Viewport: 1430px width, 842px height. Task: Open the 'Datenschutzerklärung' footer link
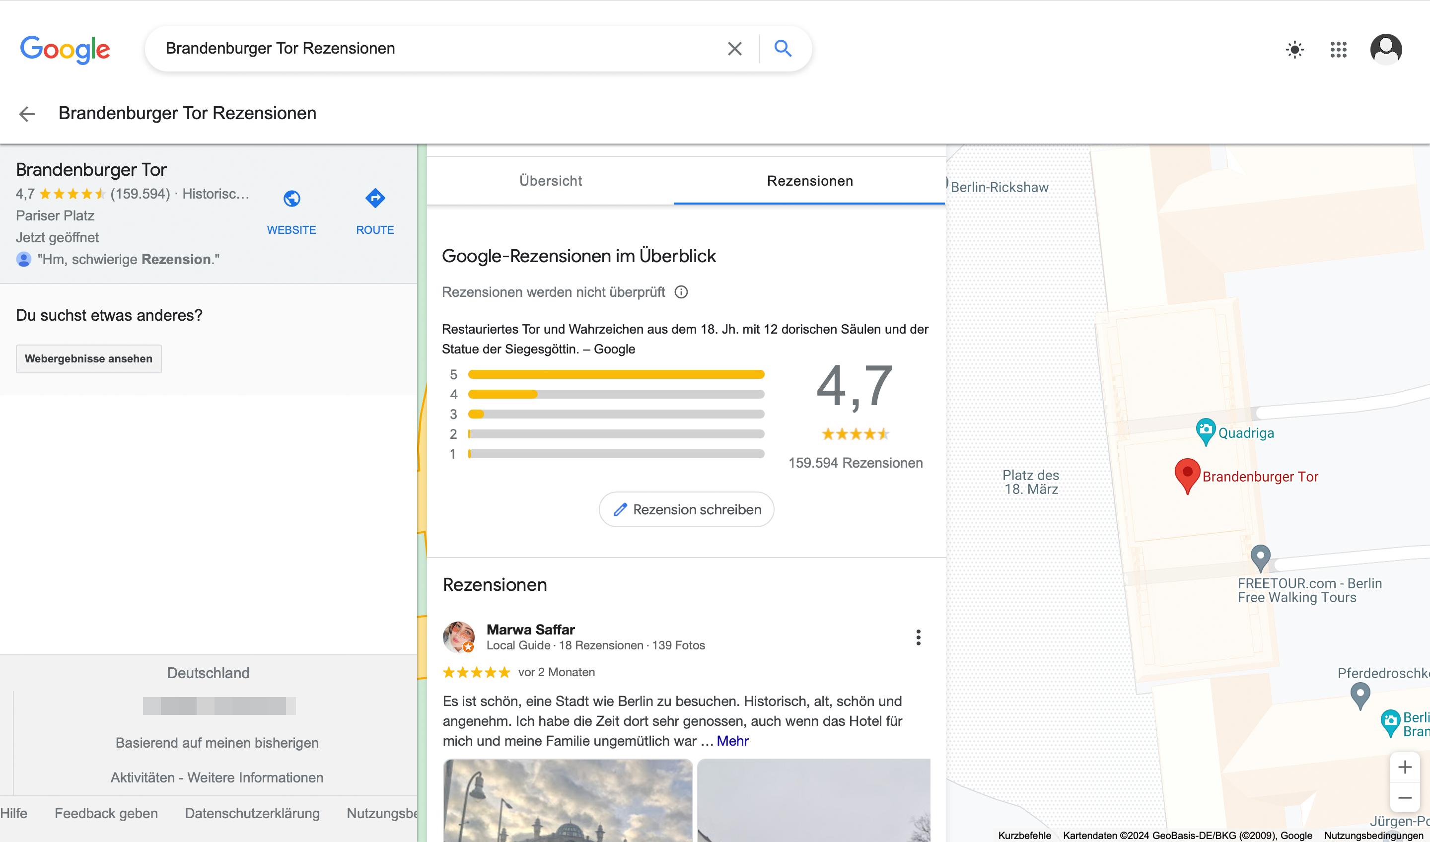click(252, 813)
